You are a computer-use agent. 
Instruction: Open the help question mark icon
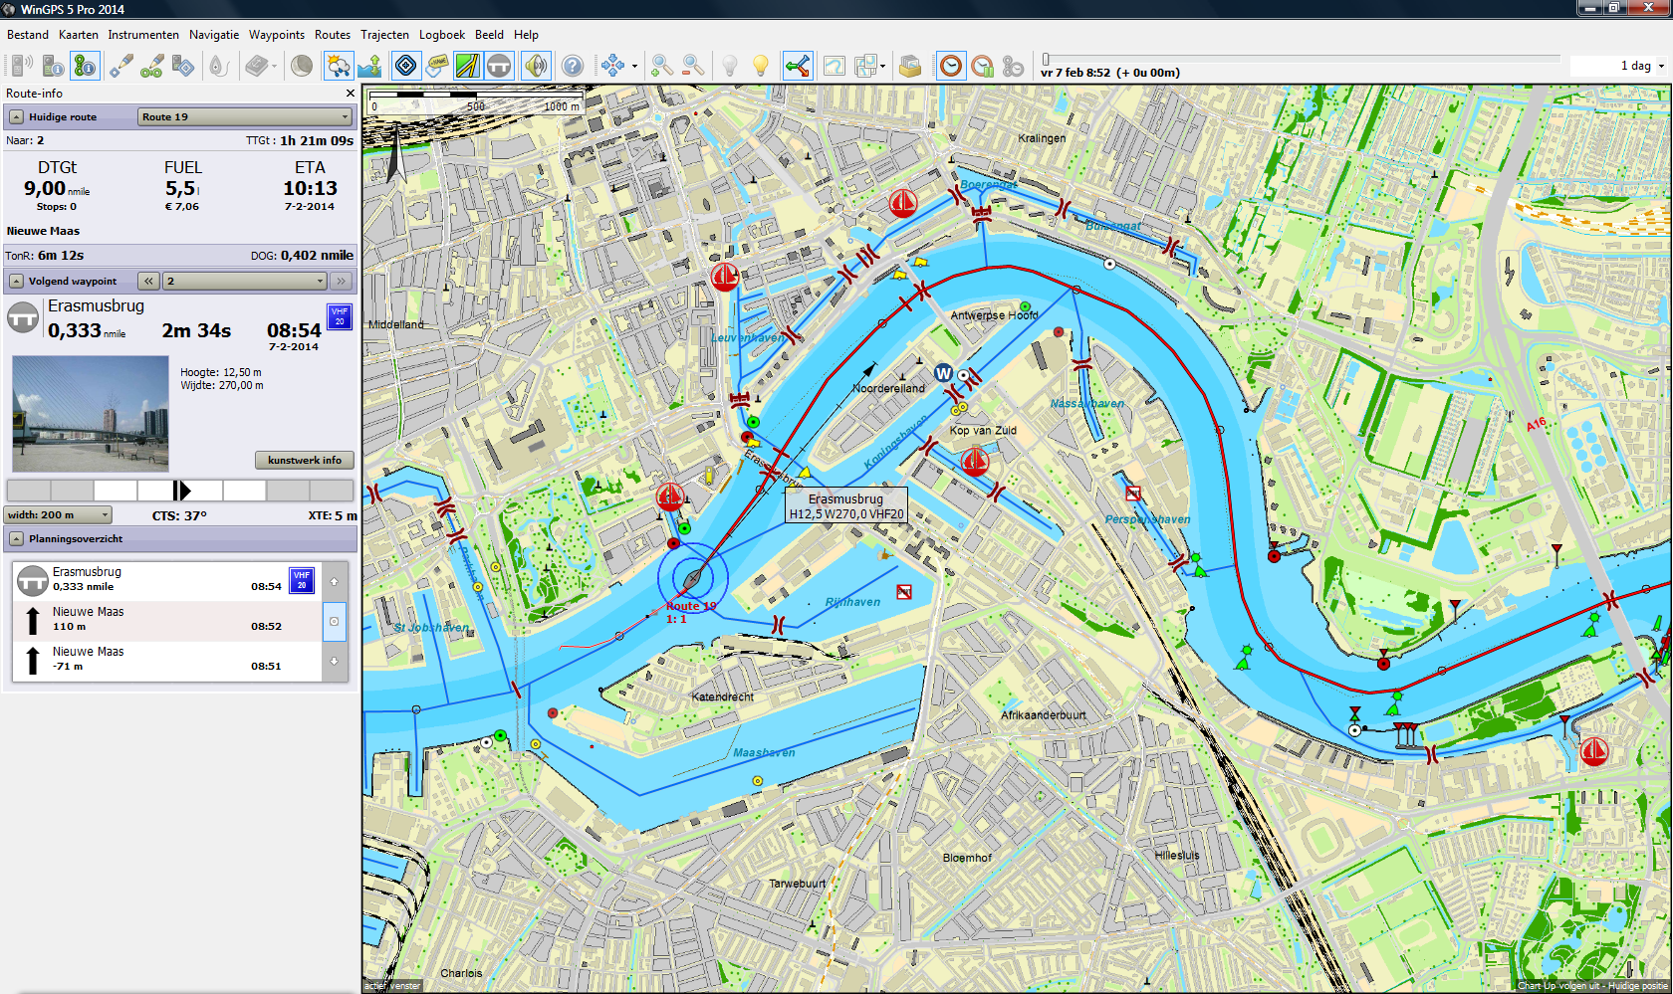[x=573, y=66]
